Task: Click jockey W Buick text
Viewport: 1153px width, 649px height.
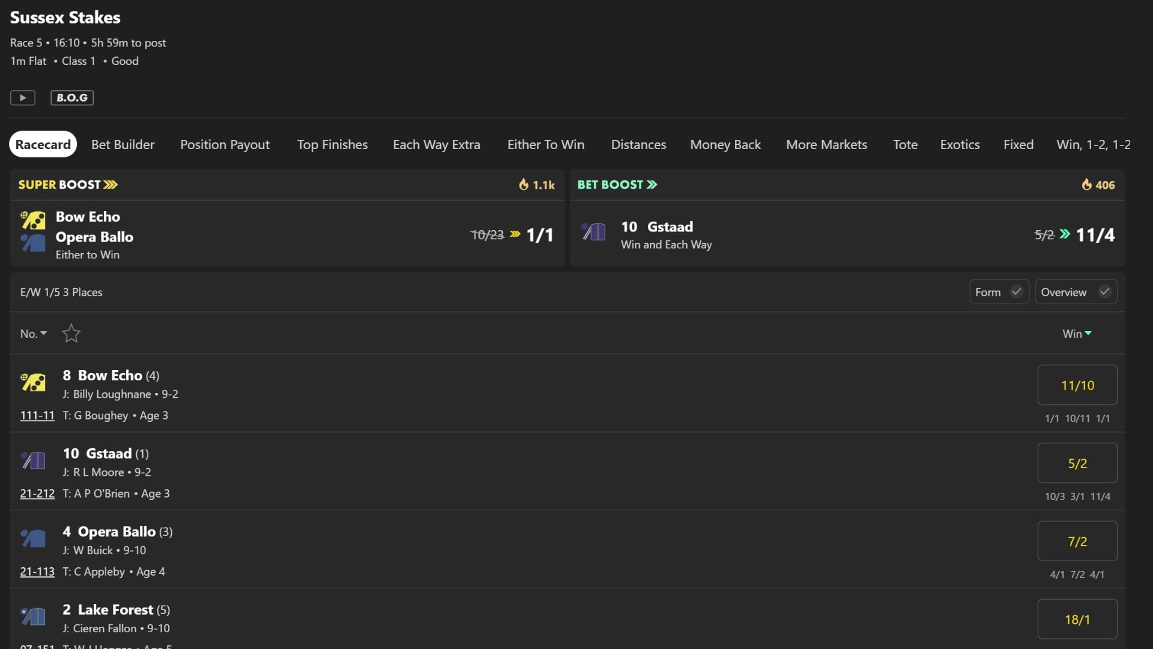Action: pos(93,550)
